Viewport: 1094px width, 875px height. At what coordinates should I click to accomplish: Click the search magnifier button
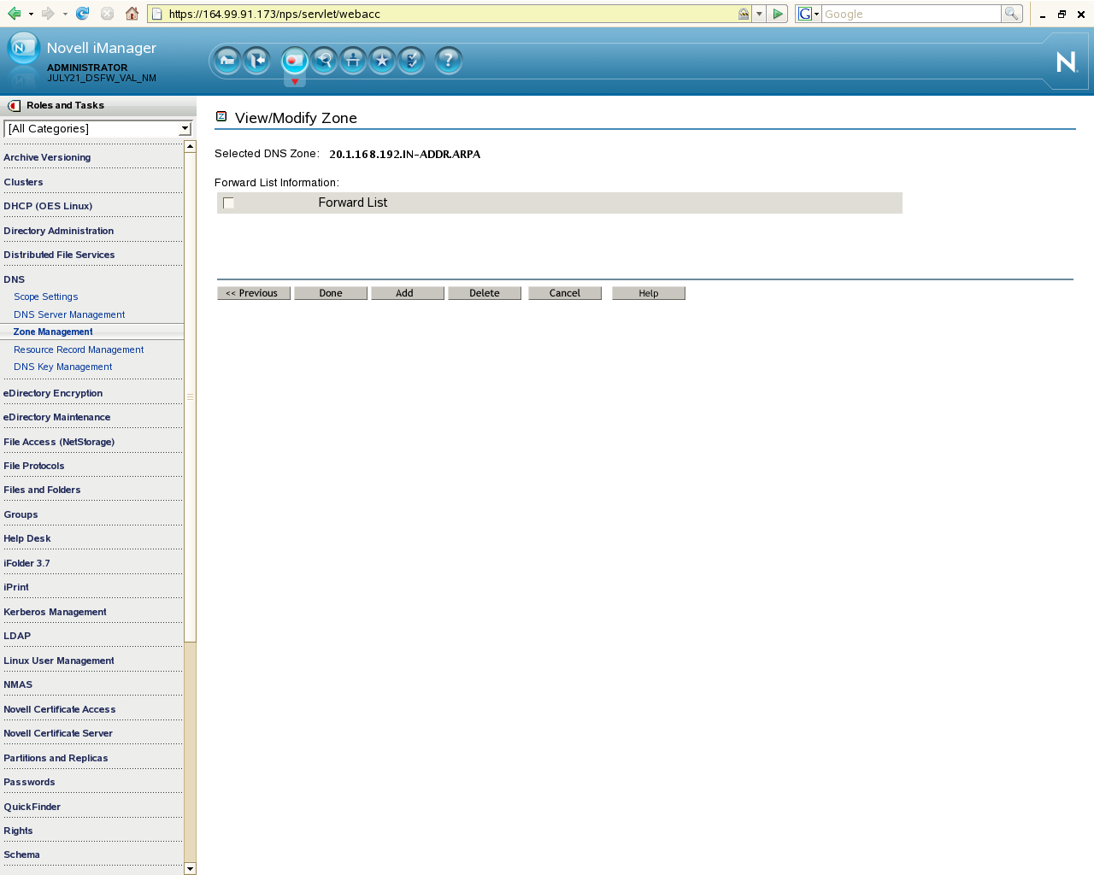pos(1012,14)
